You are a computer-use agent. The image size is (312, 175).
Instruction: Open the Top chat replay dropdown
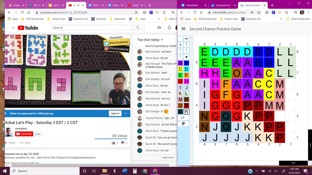[150, 39]
